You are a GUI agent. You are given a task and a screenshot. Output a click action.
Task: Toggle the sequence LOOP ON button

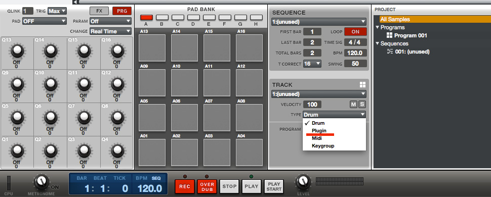tap(355, 32)
